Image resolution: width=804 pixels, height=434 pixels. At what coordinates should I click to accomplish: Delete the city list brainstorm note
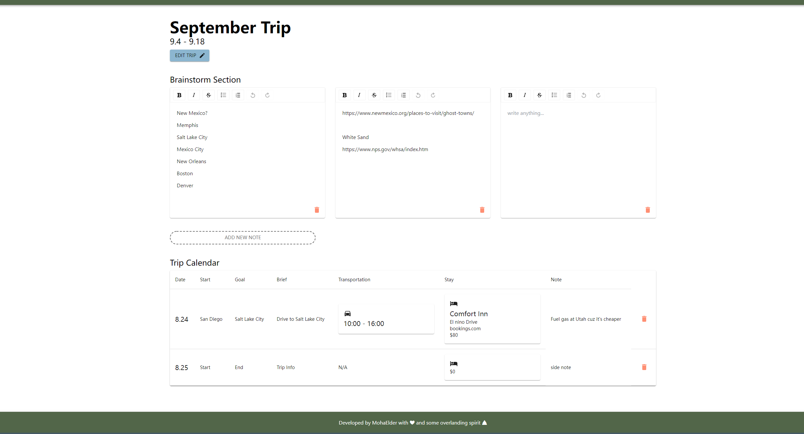(317, 209)
